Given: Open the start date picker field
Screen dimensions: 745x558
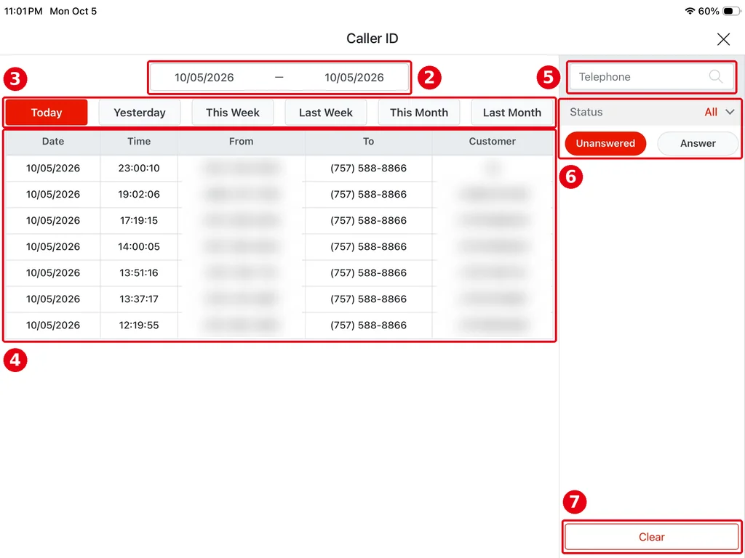Looking at the screenshot, I should pos(204,77).
